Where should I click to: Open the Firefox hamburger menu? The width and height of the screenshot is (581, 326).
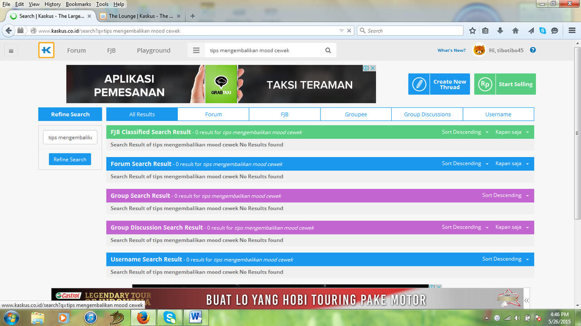click(572, 31)
